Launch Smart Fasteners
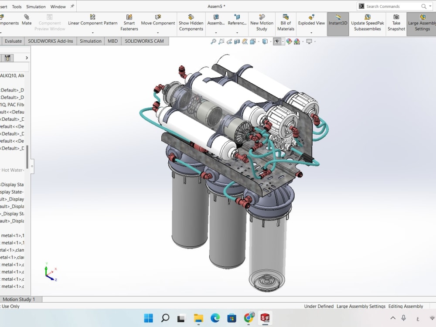 [129, 23]
